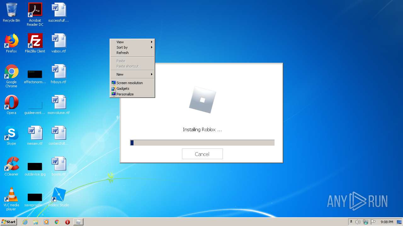
Task: Launch the Google Chrome desktop shortcut
Action: [x=11, y=76]
